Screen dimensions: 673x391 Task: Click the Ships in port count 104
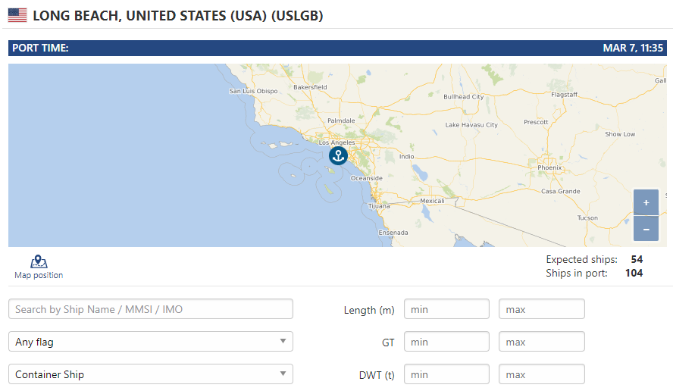tap(634, 273)
